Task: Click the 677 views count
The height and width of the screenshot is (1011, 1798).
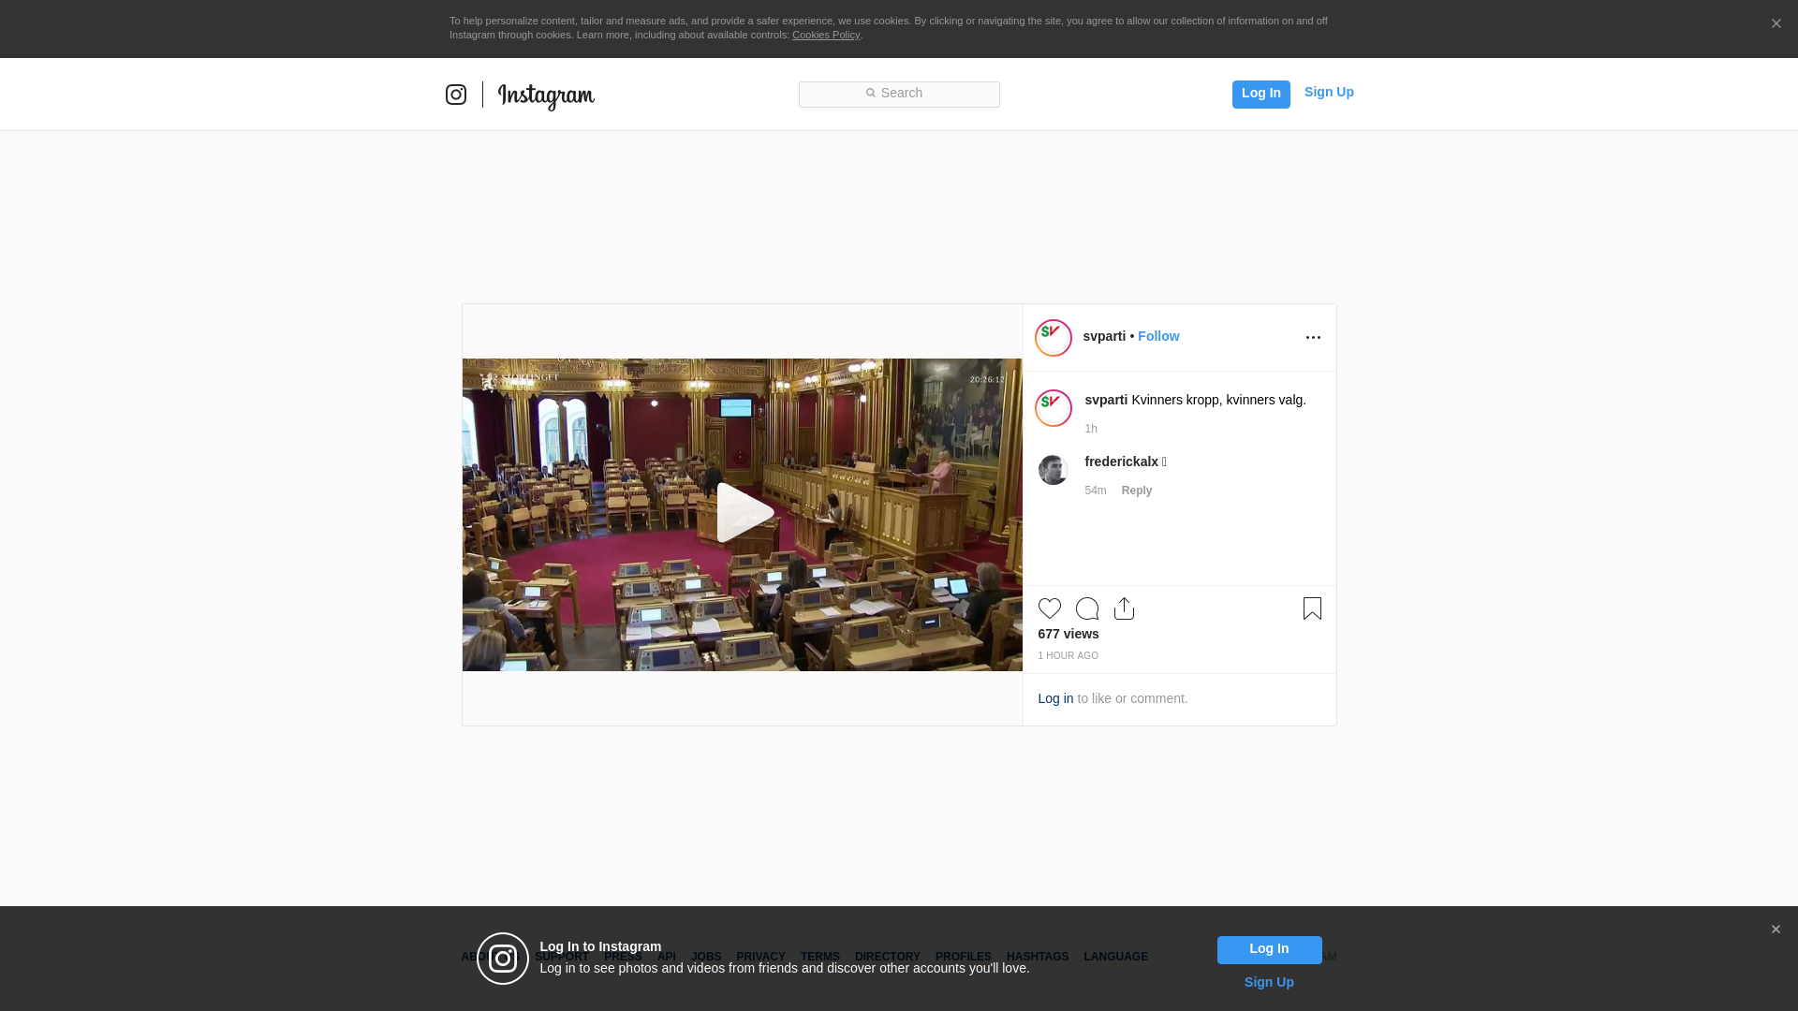Action: [x=1068, y=634]
